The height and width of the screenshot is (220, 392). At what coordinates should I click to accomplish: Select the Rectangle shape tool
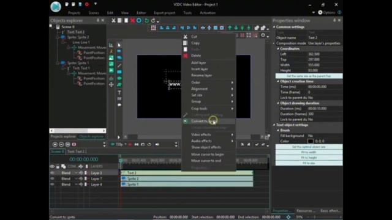click(119, 72)
